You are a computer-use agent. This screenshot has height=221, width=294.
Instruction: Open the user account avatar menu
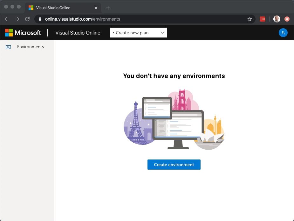point(283,33)
